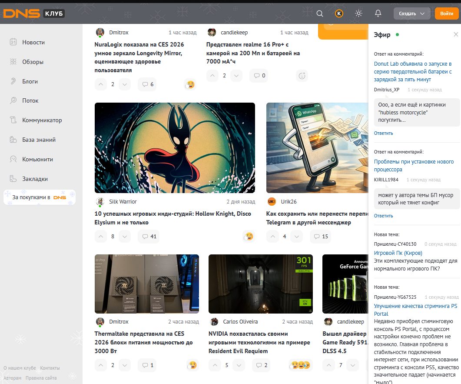
Task: Open the Закладки bookmarks section
Action: (35, 179)
